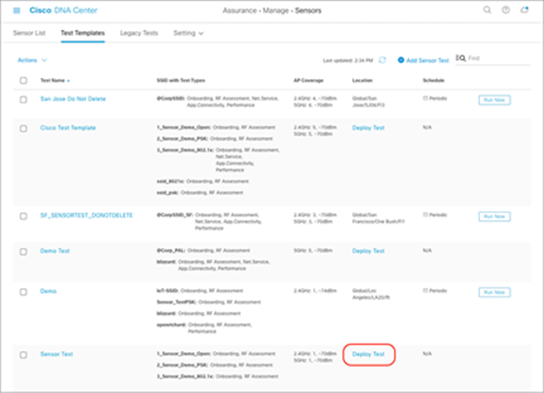Refresh the table with the refresh icon
Screen dimensions: 544x393
click(x=382, y=60)
